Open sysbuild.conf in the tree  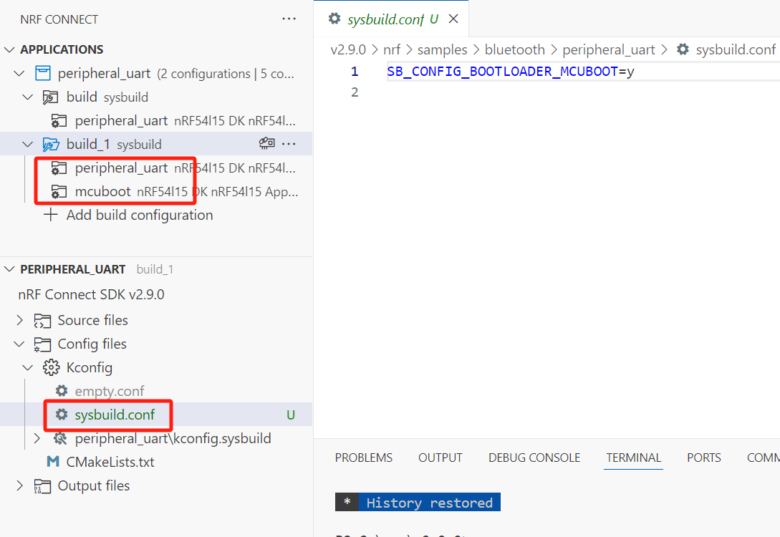click(x=156, y=415)
